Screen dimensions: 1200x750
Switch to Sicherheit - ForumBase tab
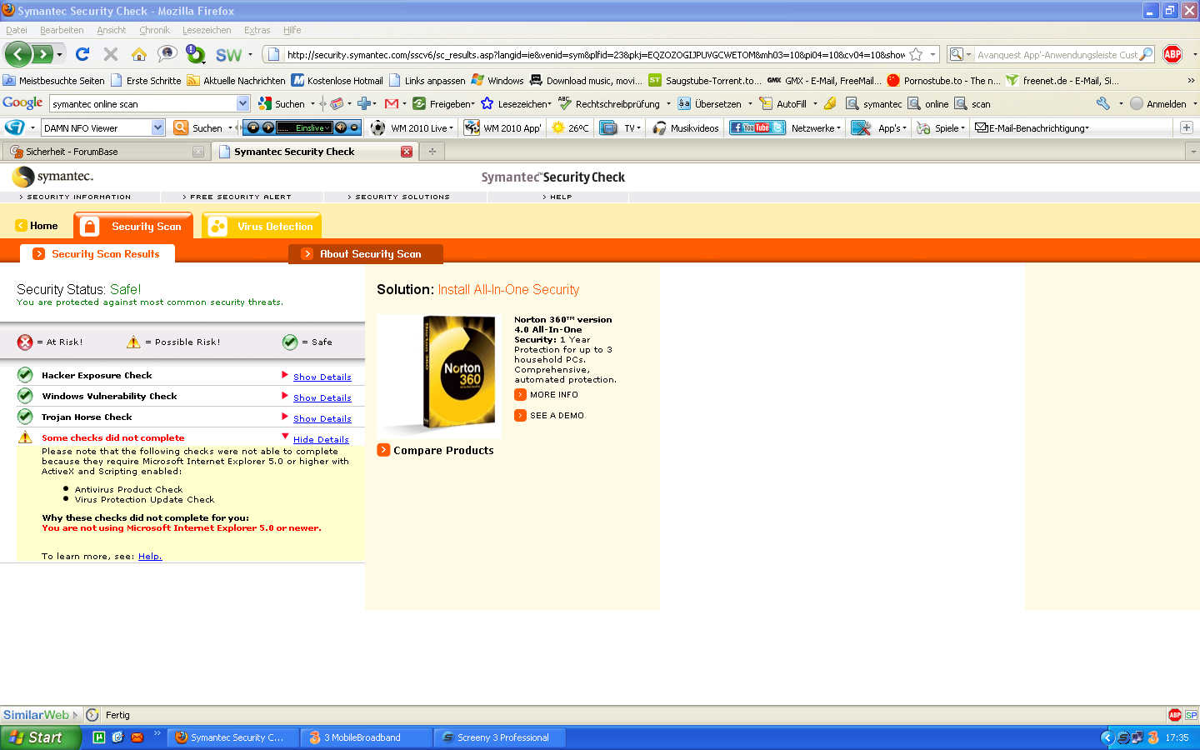106,152
